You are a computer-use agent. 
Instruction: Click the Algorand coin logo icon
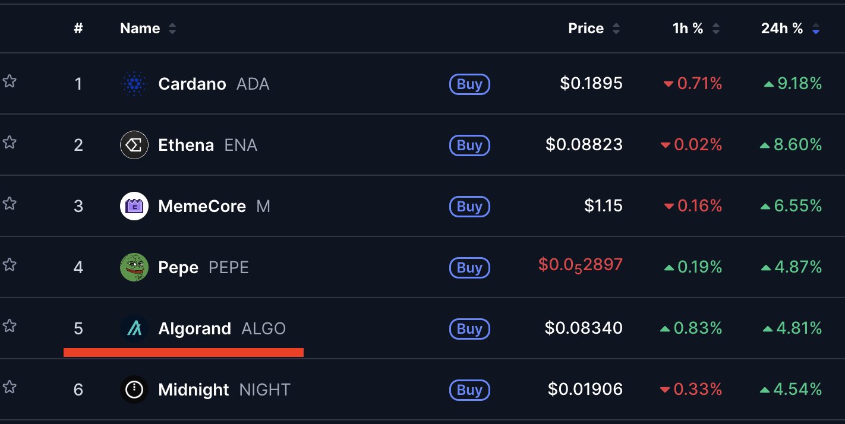tap(134, 328)
